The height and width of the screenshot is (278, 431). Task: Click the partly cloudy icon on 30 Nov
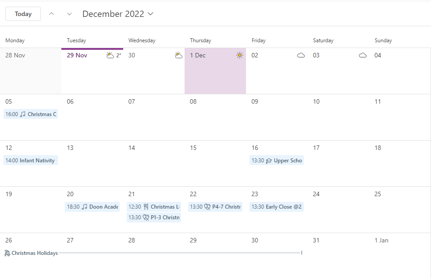tap(178, 56)
